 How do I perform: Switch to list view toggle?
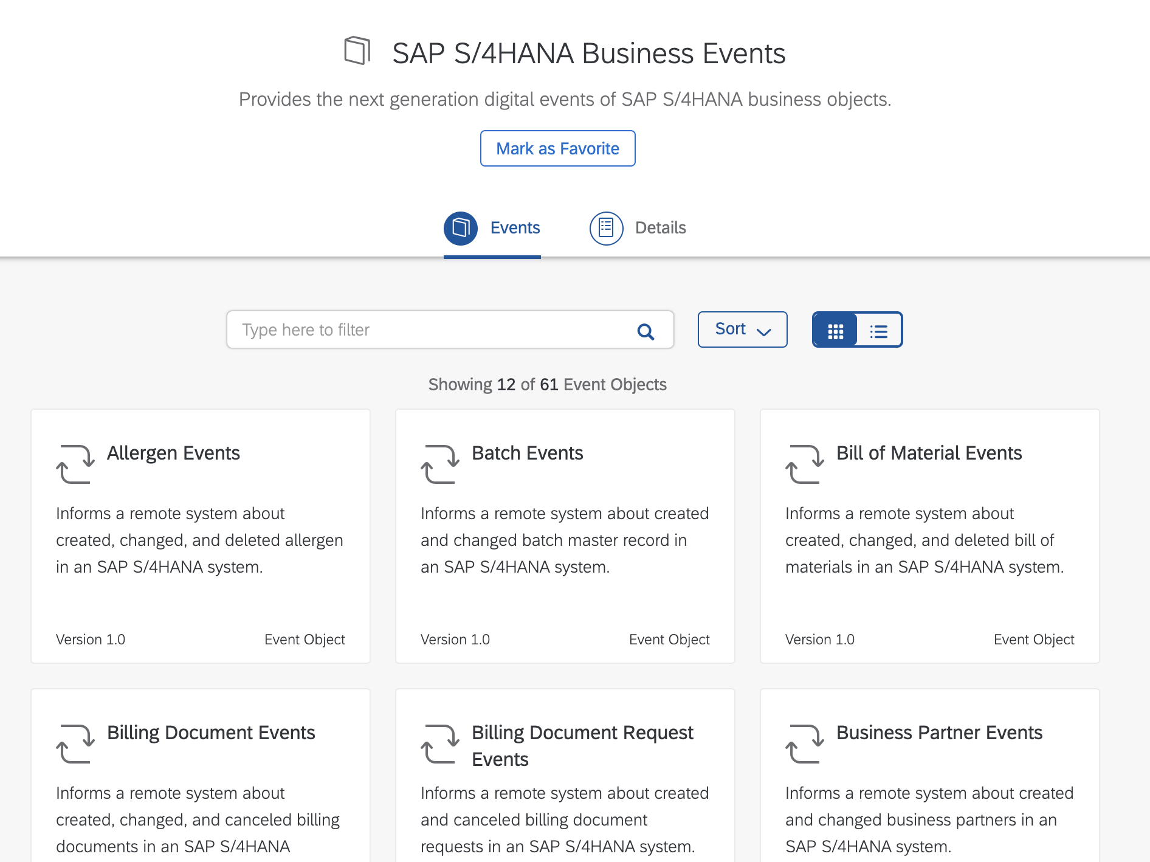pos(879,330)
